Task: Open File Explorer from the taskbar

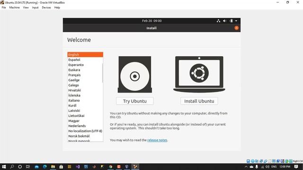Action: point(53,167)
